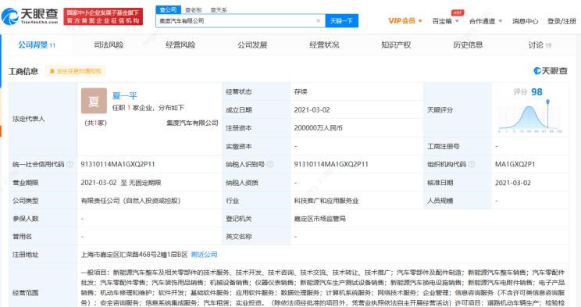
Task: Select the 成立日期 value 2021-03-02
Action: point(312,109)
